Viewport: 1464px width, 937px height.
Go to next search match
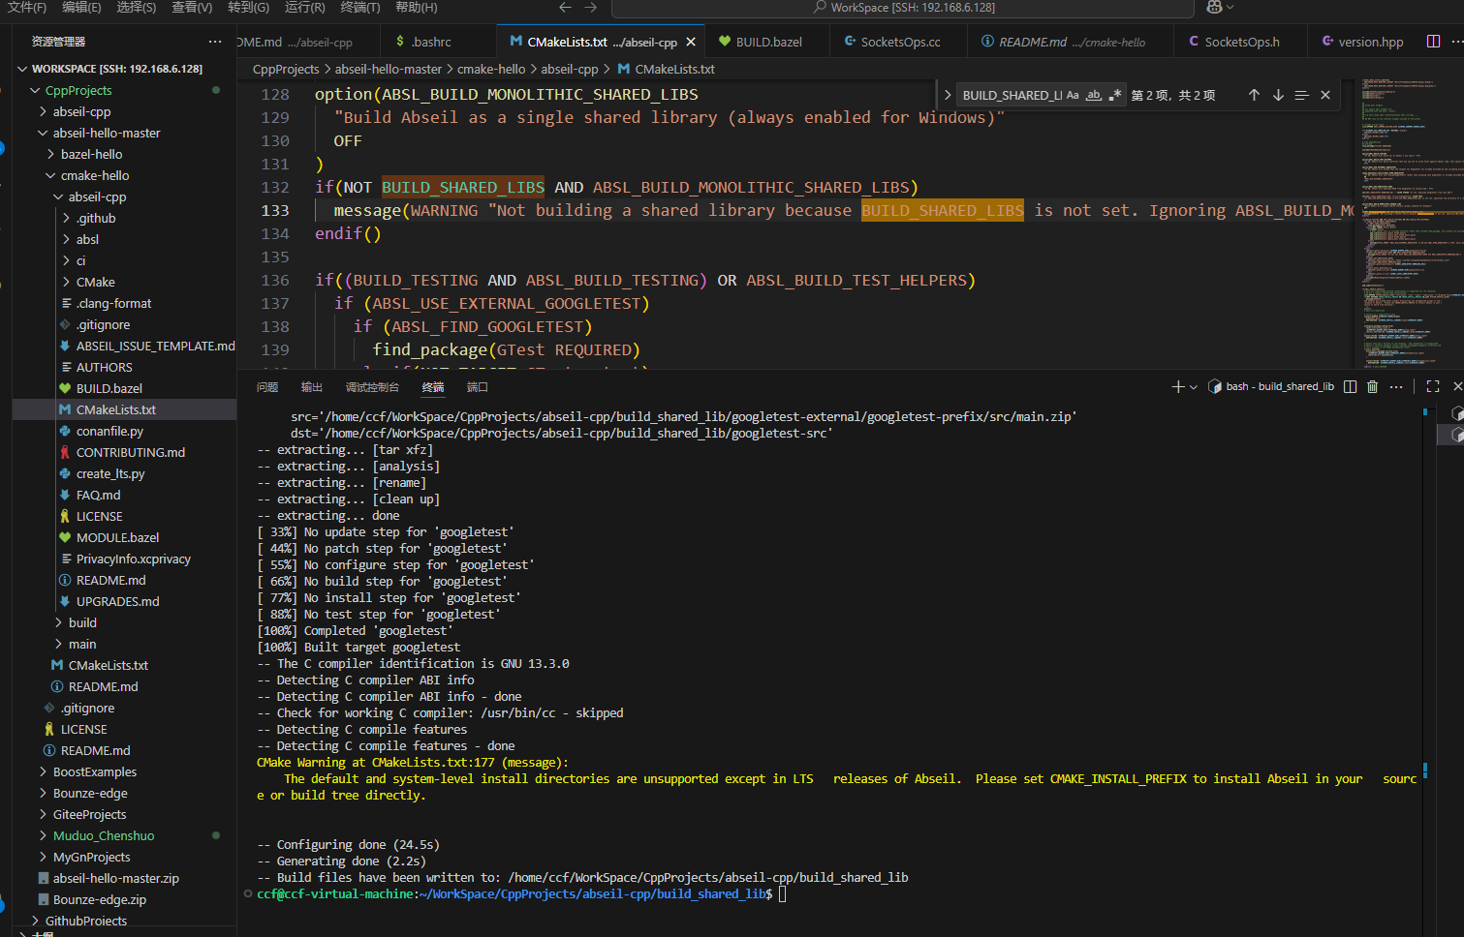click(1278, 95)
